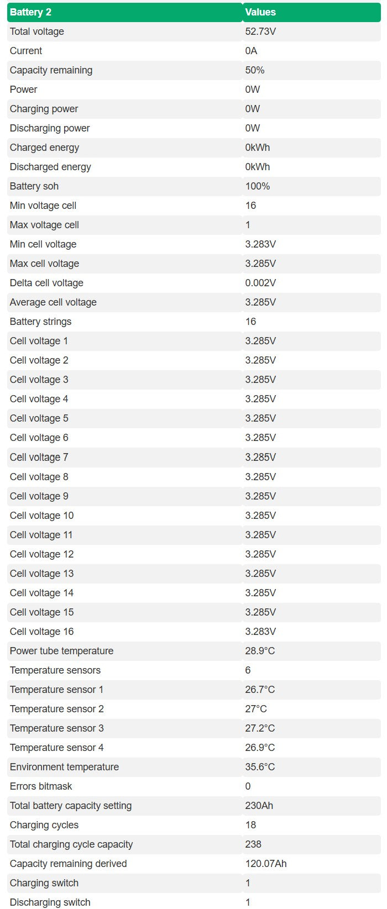Click the Battery 2 table header

(30, 12)
